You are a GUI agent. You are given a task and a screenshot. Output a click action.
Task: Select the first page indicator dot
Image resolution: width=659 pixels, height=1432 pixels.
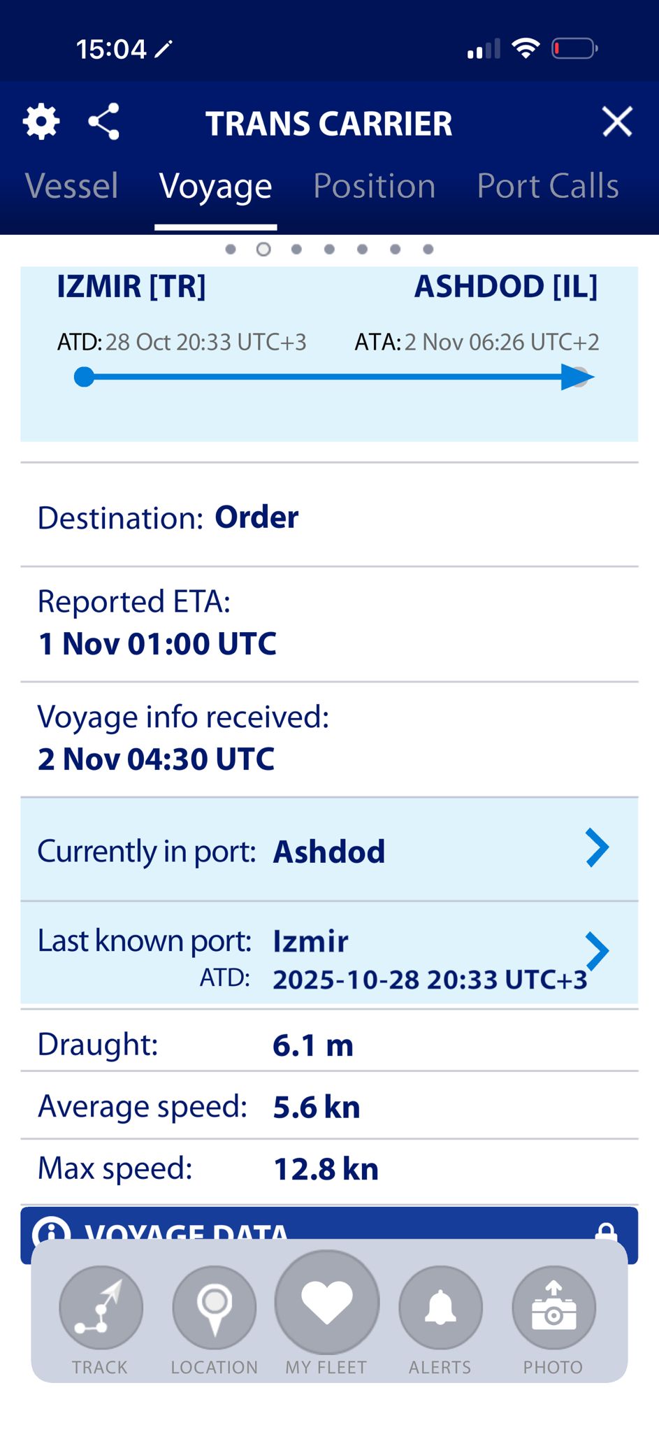(231, 250)
